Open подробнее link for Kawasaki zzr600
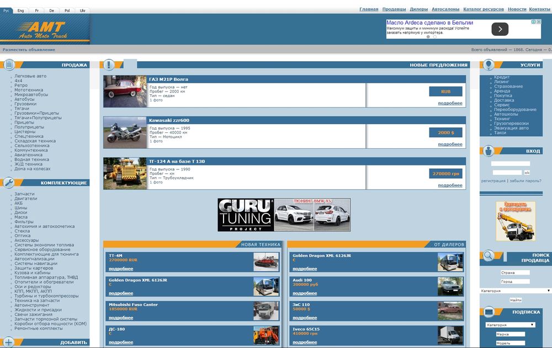Image resolution: width=552 pixels, height=348 pixels. [450, 144]
